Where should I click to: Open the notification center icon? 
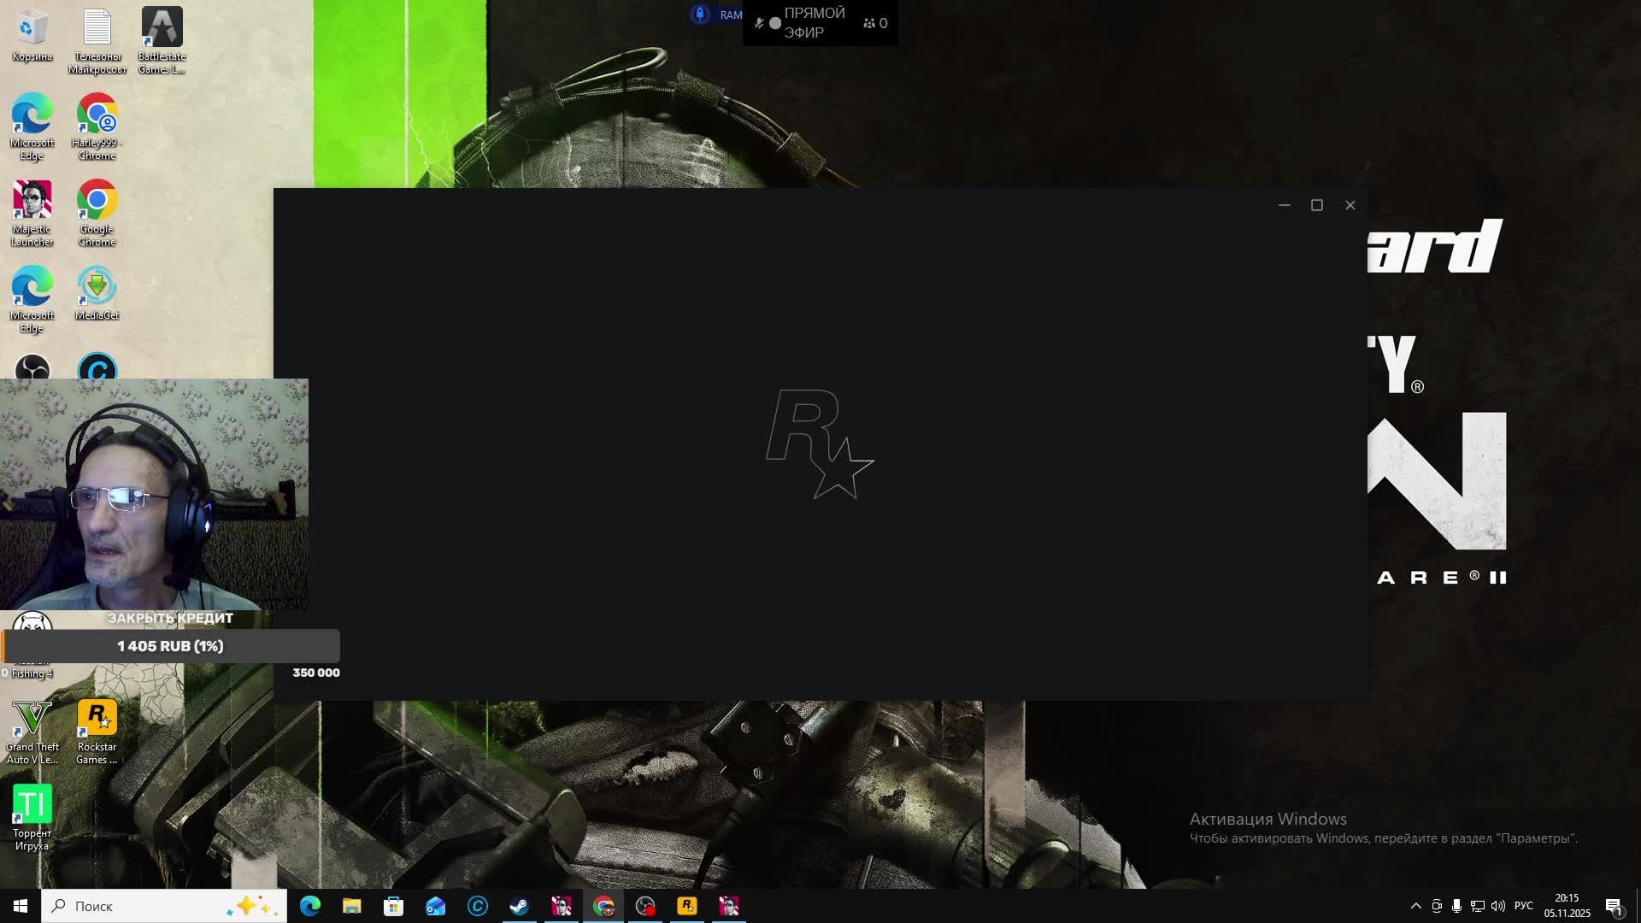click(1614, 906)
